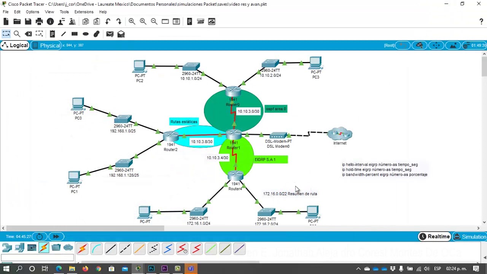The width and height of the screenshot is (487, 274).
Task: Activate the Delete tool
Action: tap(29, 34)
